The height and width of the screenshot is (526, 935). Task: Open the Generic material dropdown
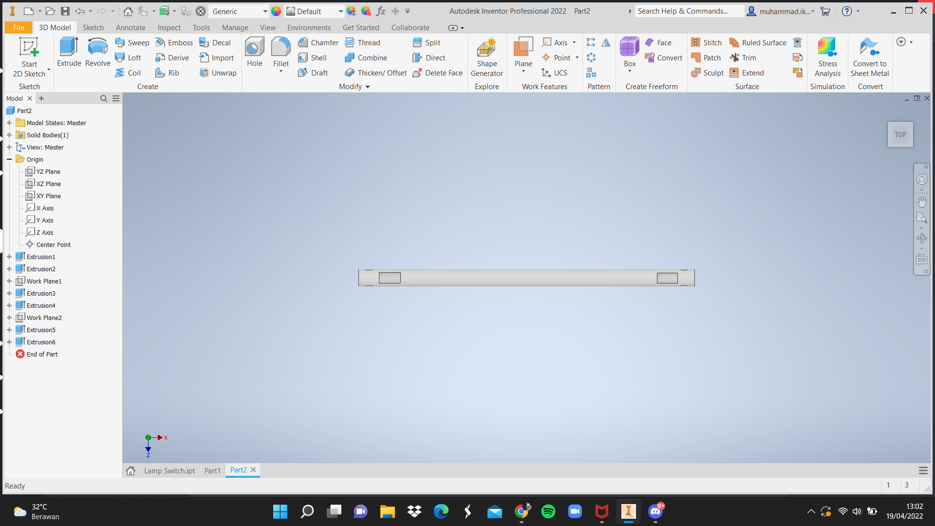click(265, 11)
